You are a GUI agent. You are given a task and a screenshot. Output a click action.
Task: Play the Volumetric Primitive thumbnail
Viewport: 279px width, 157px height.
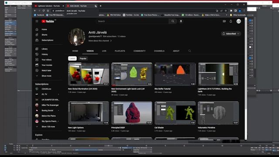[218, 113]
